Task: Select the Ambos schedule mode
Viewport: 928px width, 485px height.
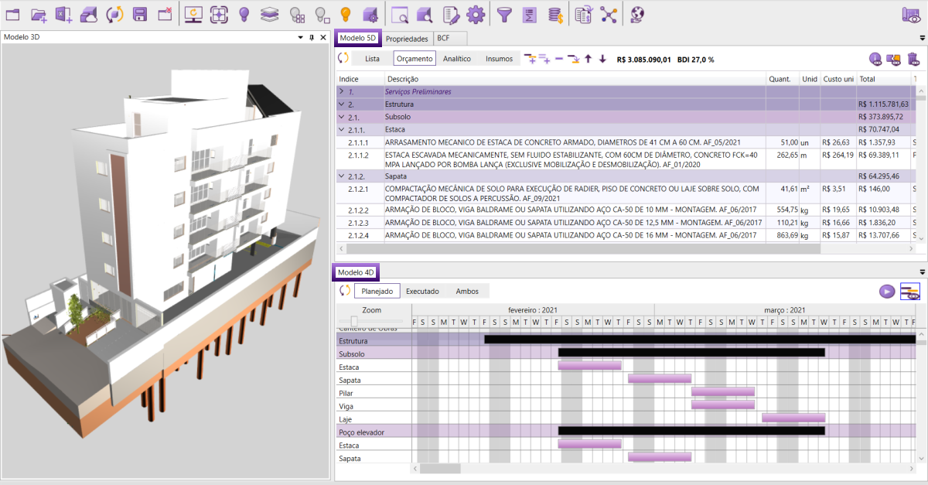Action: 467,292
